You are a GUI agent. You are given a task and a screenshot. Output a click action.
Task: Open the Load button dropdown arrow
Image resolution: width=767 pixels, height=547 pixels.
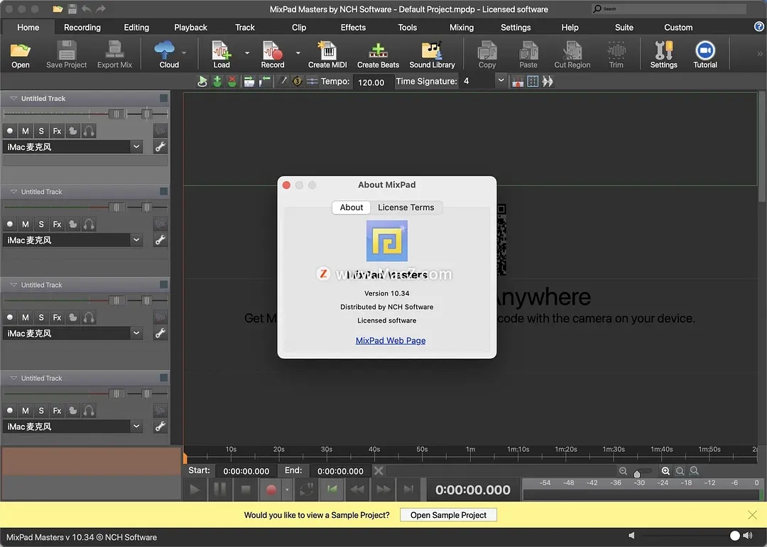[x=247, y=53]
